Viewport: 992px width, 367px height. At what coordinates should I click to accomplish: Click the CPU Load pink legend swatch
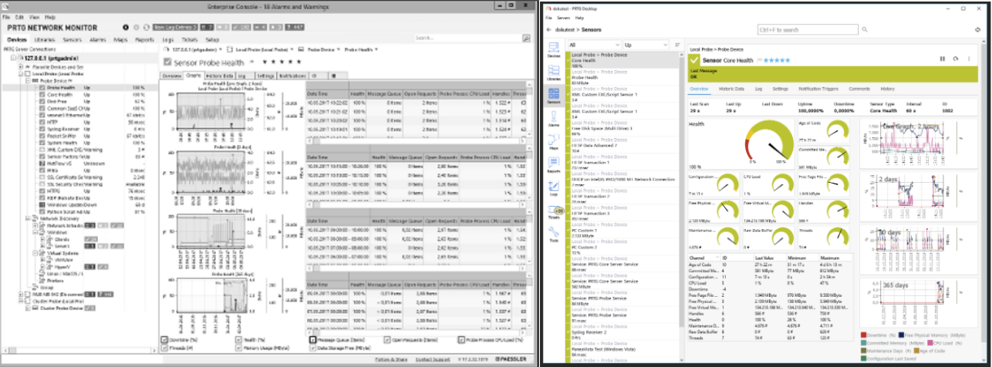coord(930,343)
